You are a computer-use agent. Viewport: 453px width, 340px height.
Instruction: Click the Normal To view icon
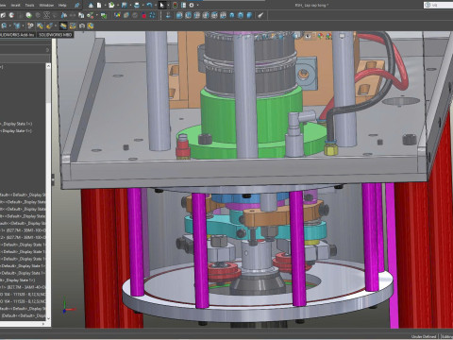[168, 15]
